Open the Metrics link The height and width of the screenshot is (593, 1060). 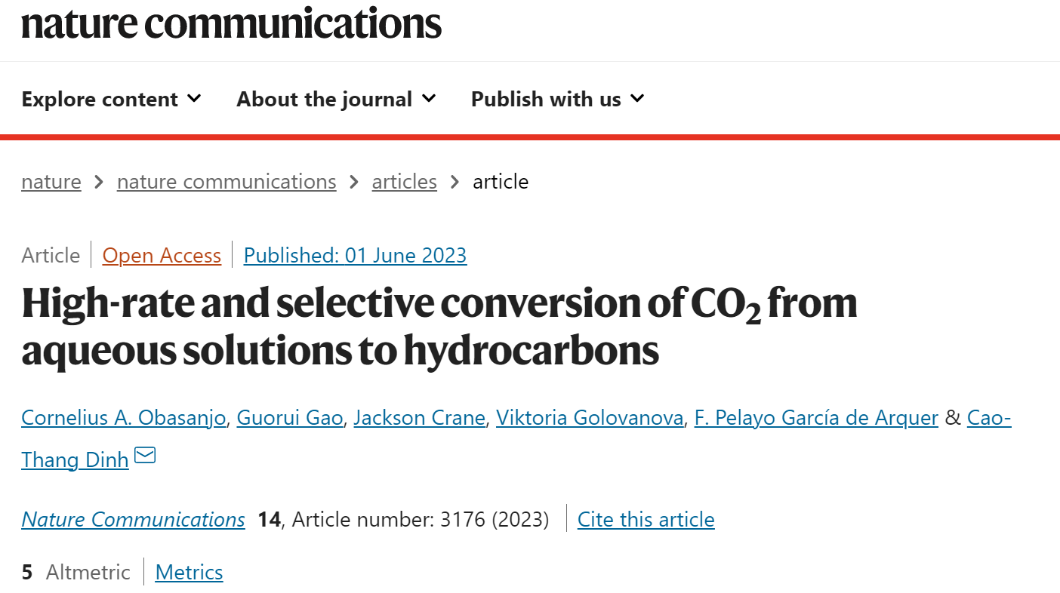click(190, 573)
